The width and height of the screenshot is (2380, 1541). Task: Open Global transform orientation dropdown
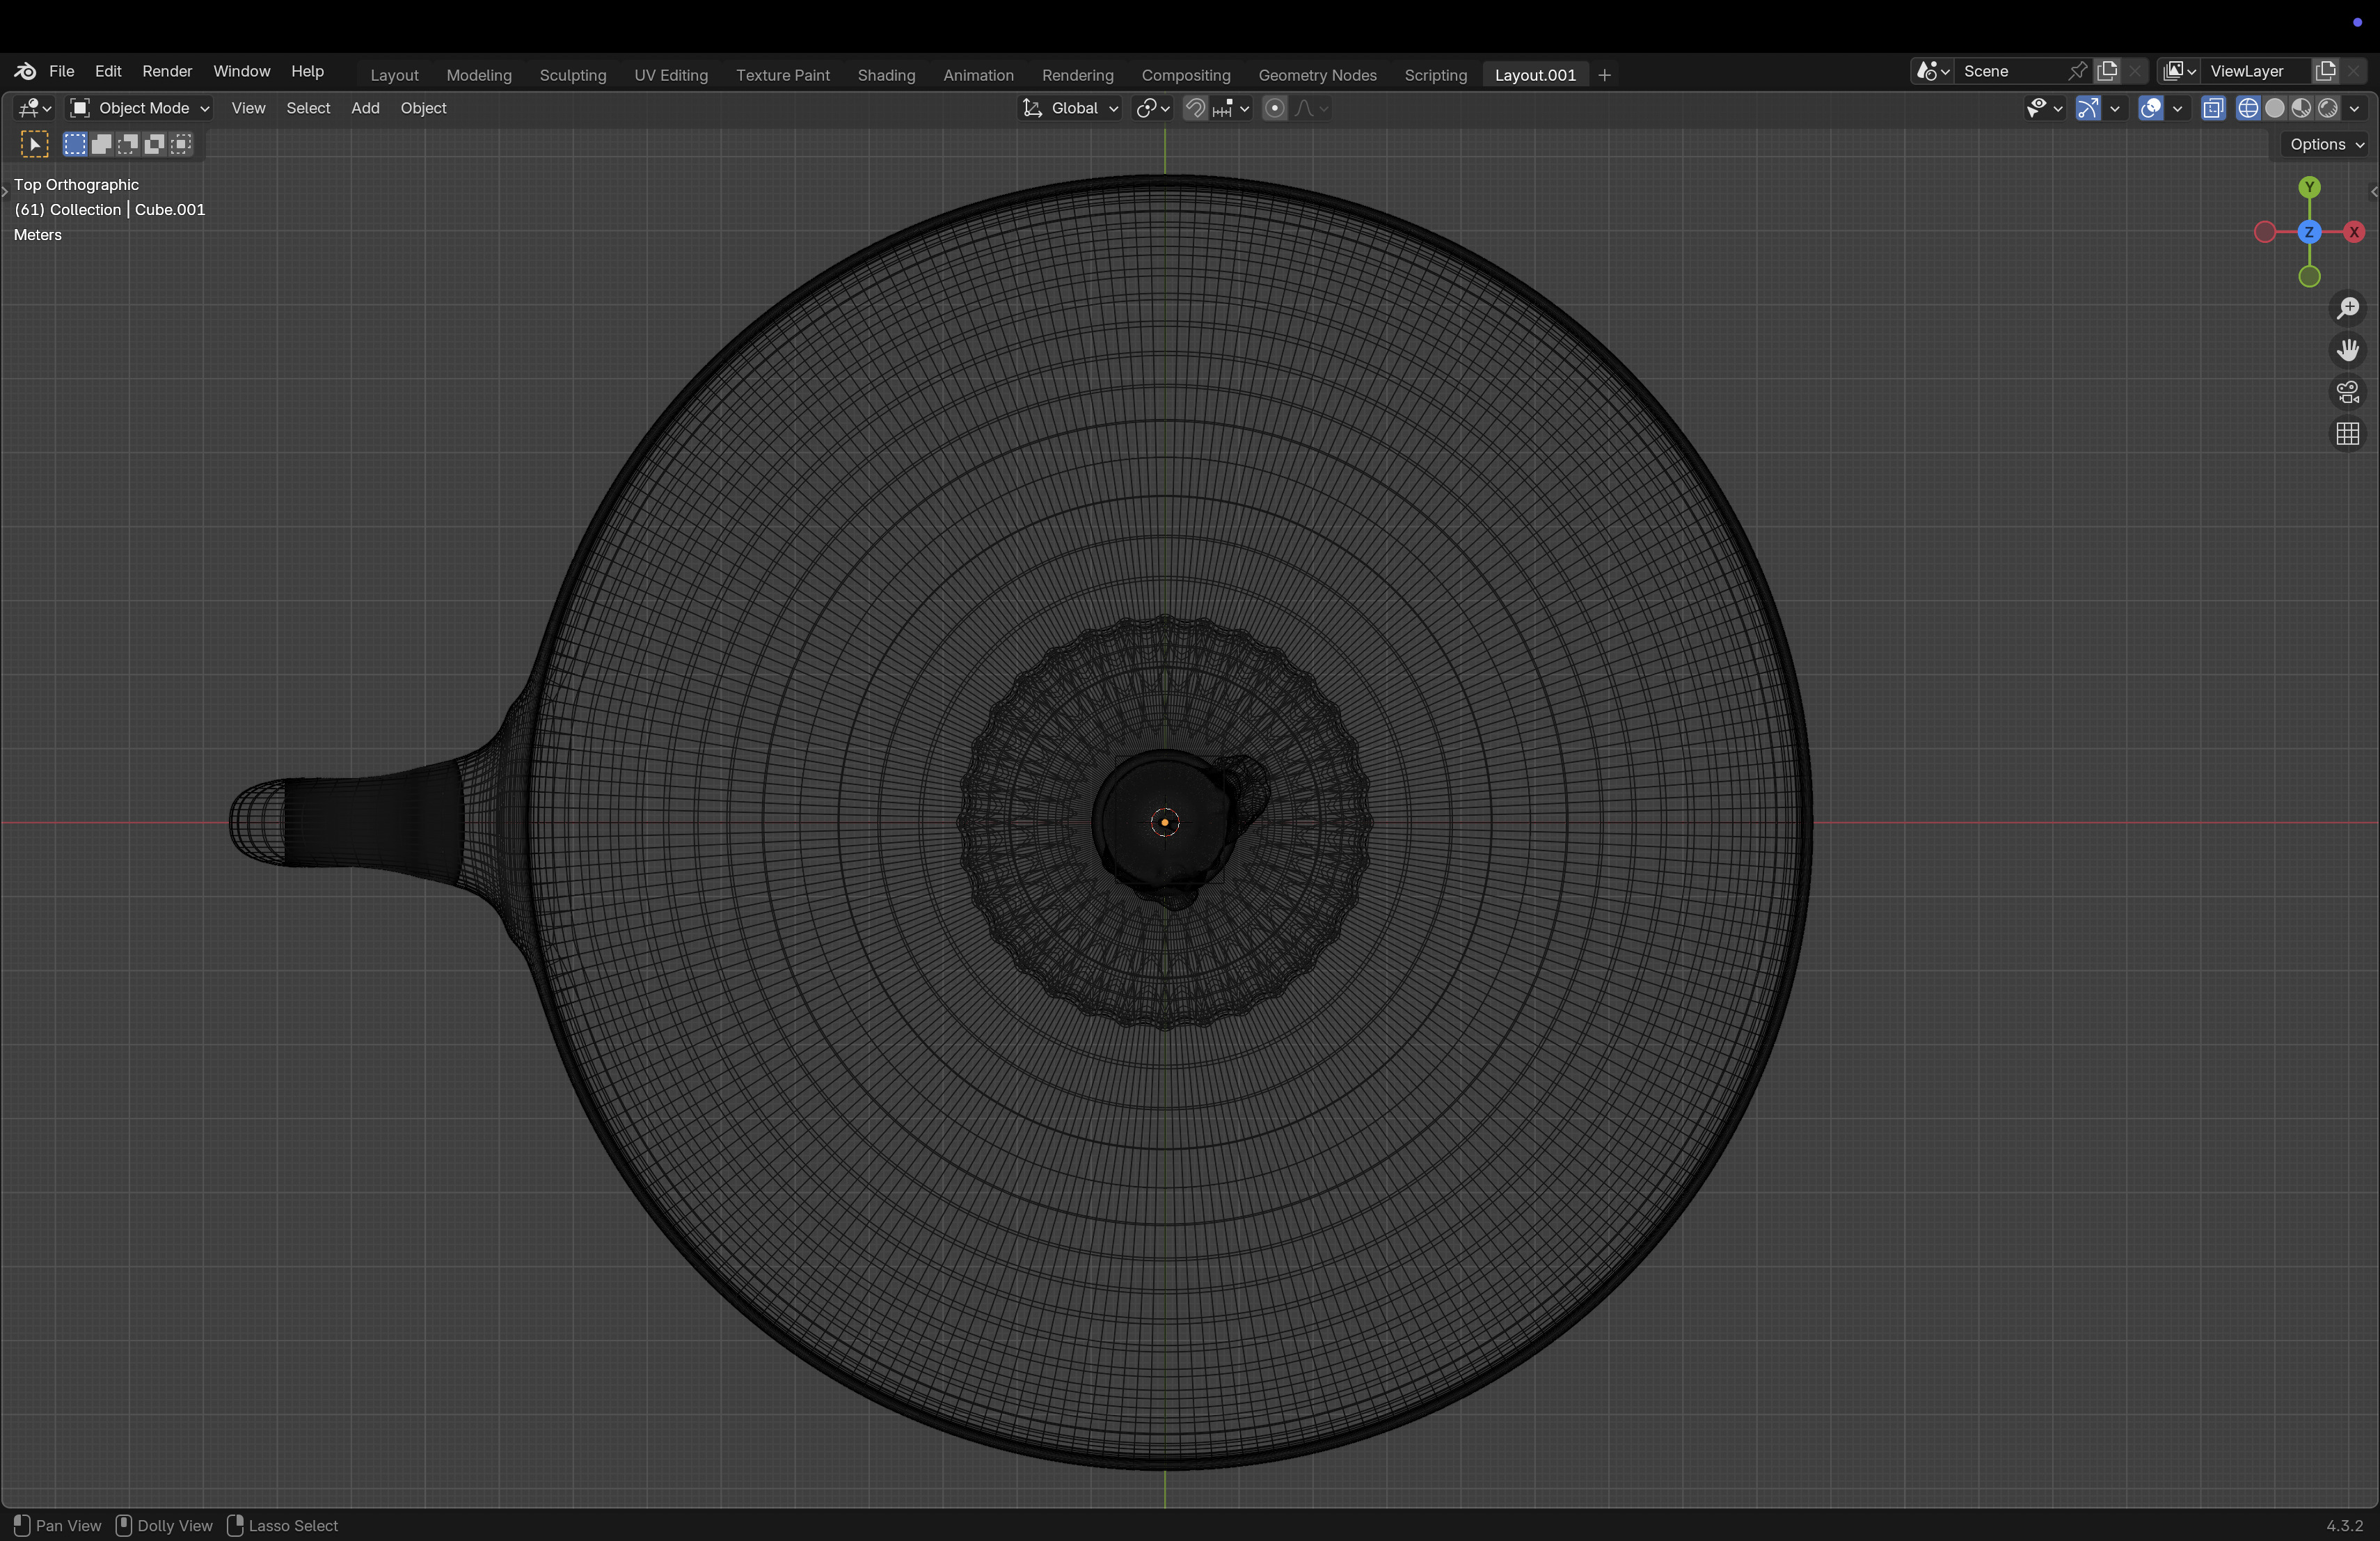tap(1070, 108)
